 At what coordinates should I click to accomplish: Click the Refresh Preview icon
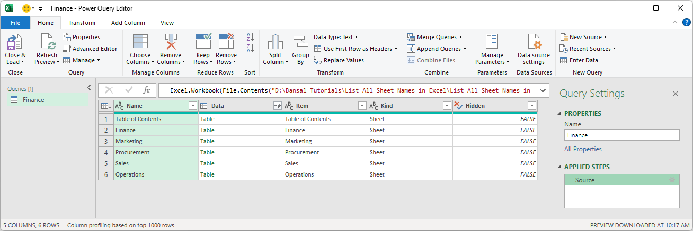pyautogui.click(x=47, y=42)
